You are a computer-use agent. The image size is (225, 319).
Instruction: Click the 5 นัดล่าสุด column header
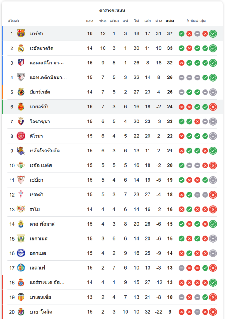point(196,21)
